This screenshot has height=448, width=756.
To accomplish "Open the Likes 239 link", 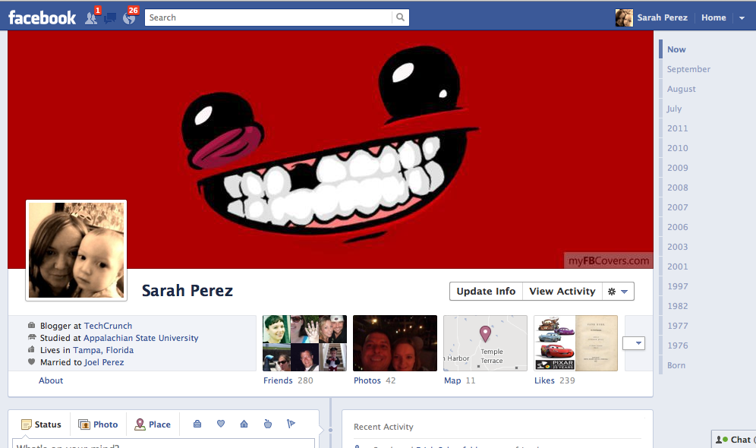I will click(554, 380).
